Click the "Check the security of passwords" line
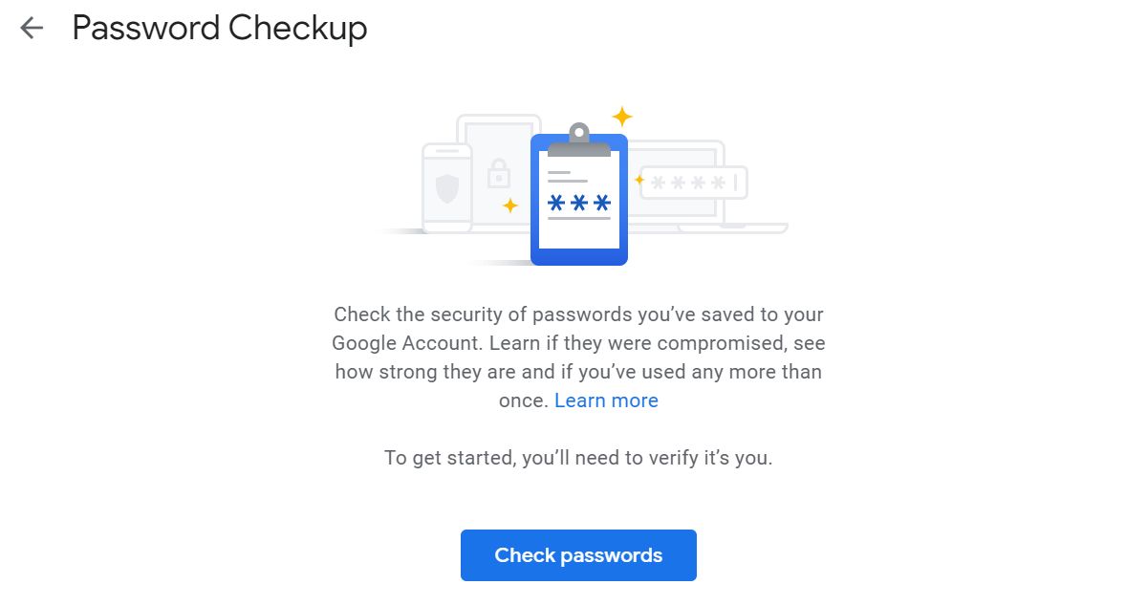 point(578,314)
